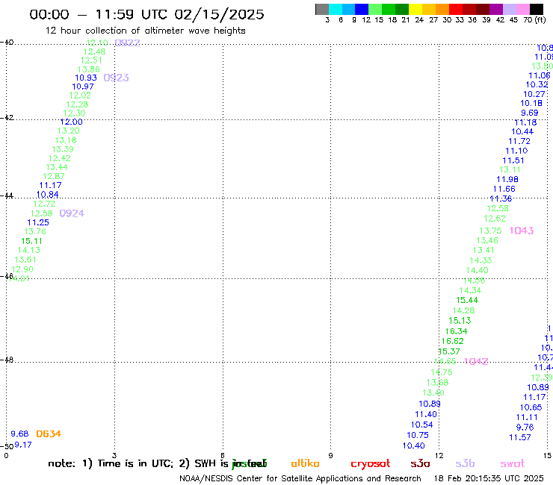Click the 13.75 wave height value

(490, 231)
